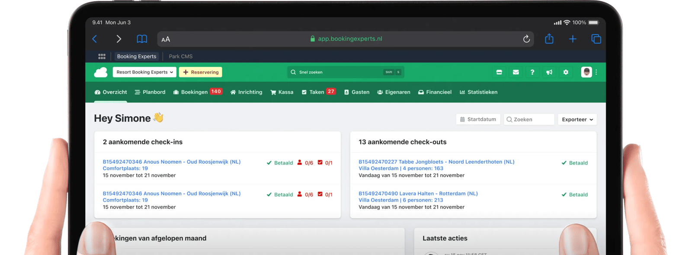Switch to the Booking Experts app tab
The width and height of the screenshot is (692, 255).
[137, 56]
